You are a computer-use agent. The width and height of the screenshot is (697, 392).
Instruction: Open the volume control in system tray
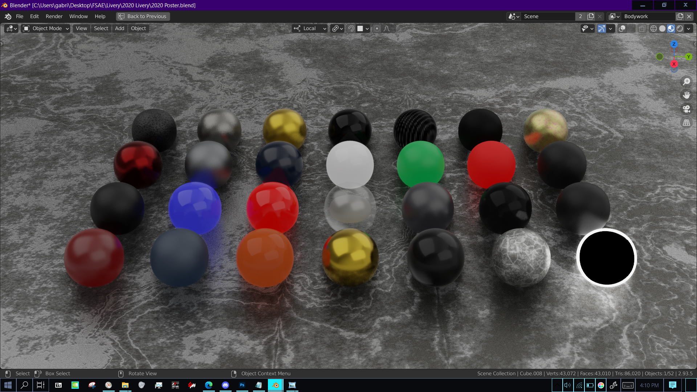click(567, 385)
